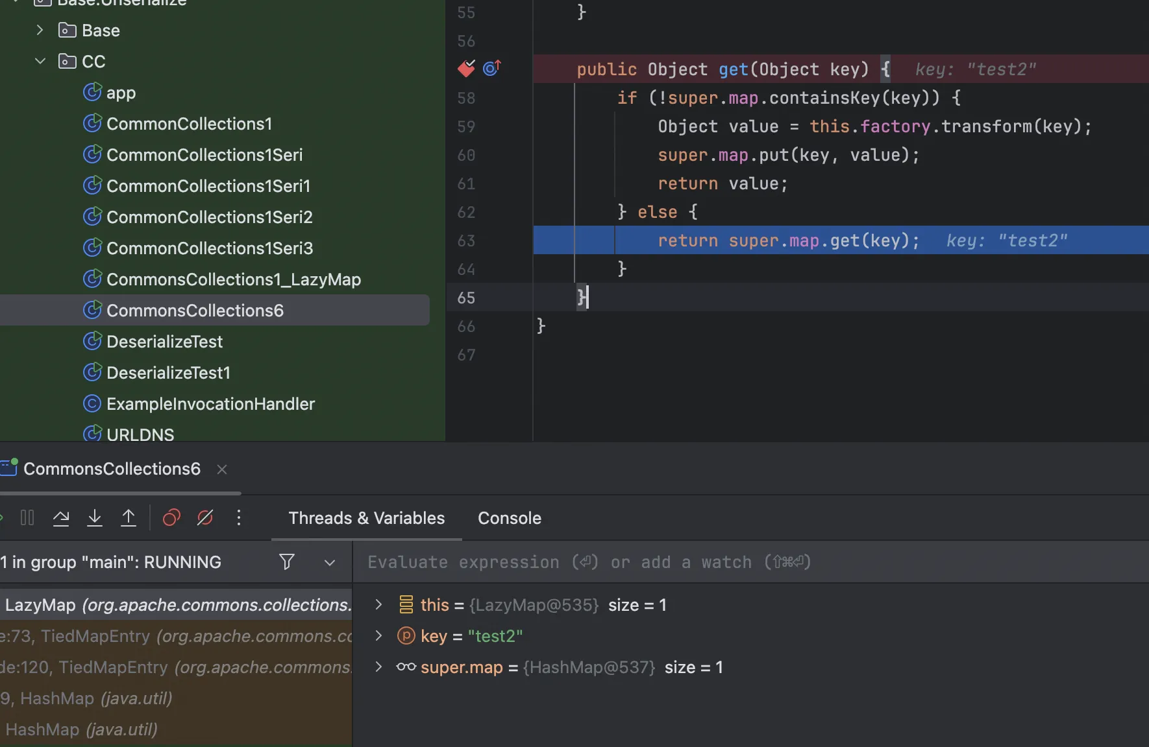Close the CommonsCollections6 debug session tab
This screenshot has width=1149, height=747.
tap(222, 469)
